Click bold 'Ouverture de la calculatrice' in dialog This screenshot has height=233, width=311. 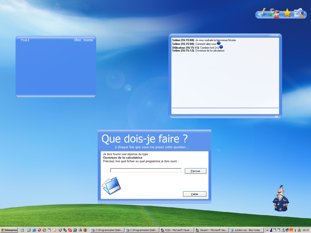(123, 157)
